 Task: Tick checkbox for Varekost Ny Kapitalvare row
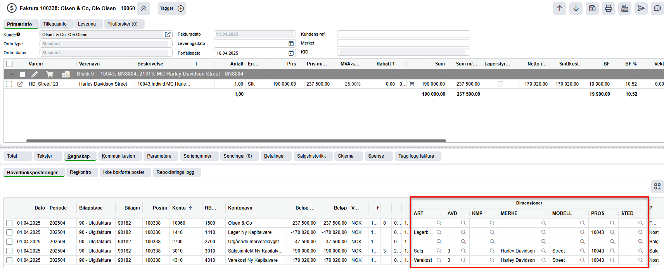pos(9,260)
